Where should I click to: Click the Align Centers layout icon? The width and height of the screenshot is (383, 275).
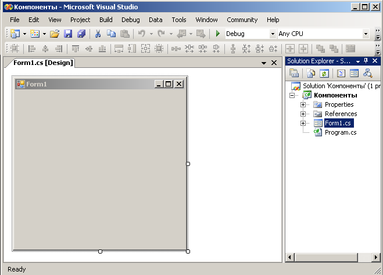click(x=45, y=49)
